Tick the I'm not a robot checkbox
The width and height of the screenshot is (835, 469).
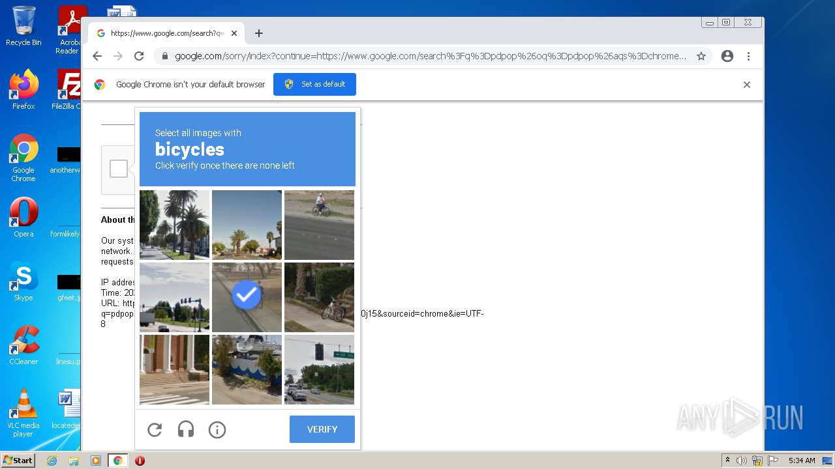click(119, 169)
